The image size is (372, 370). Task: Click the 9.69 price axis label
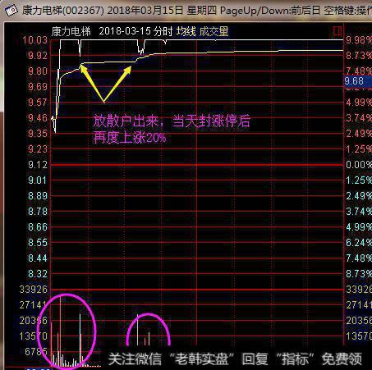tap(38, 87)
